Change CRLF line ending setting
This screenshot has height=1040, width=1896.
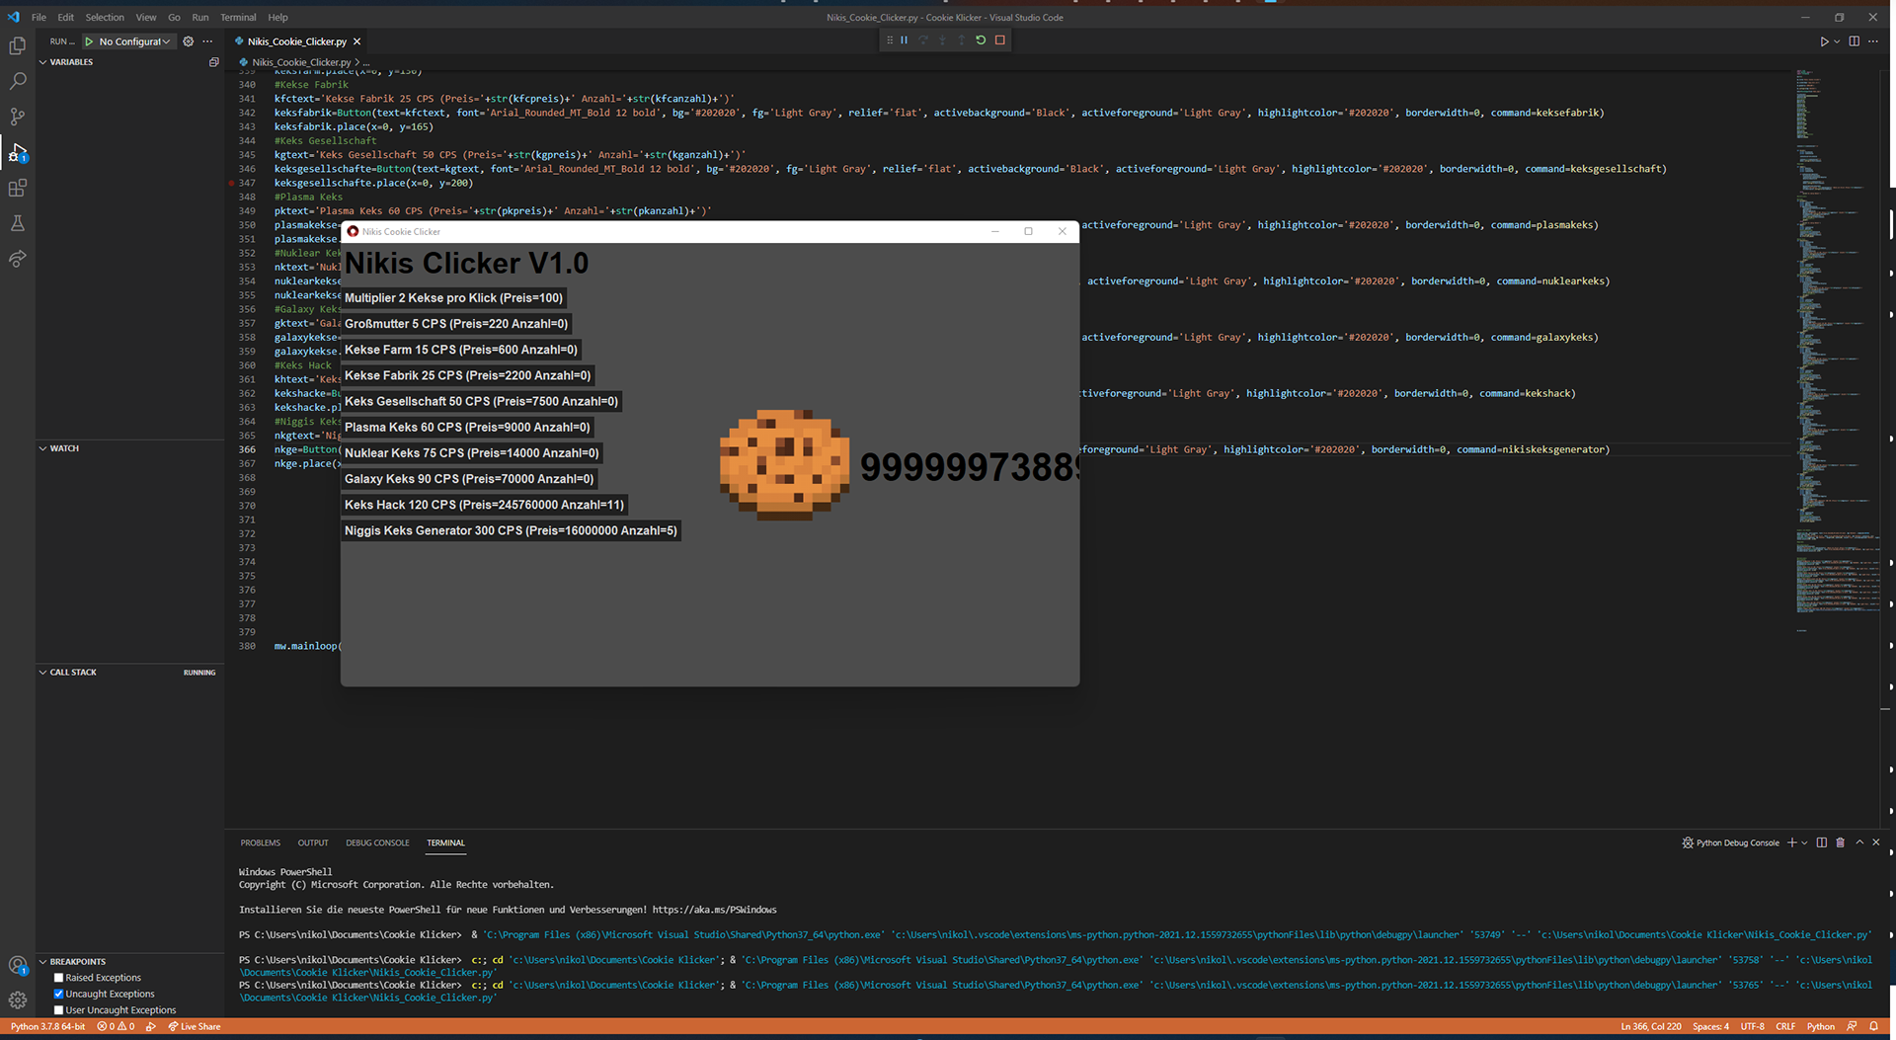(x=1785, y=1027)
